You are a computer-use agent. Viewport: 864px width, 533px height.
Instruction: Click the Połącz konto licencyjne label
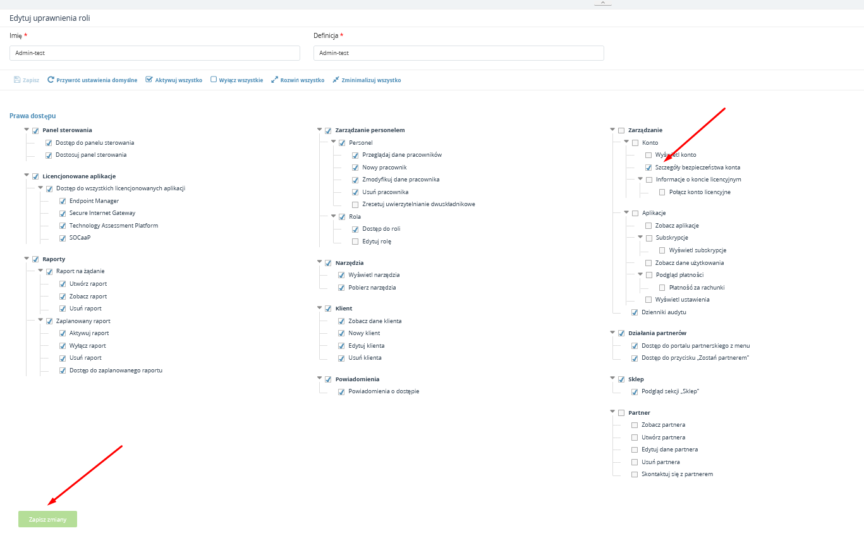pos(700,192)
